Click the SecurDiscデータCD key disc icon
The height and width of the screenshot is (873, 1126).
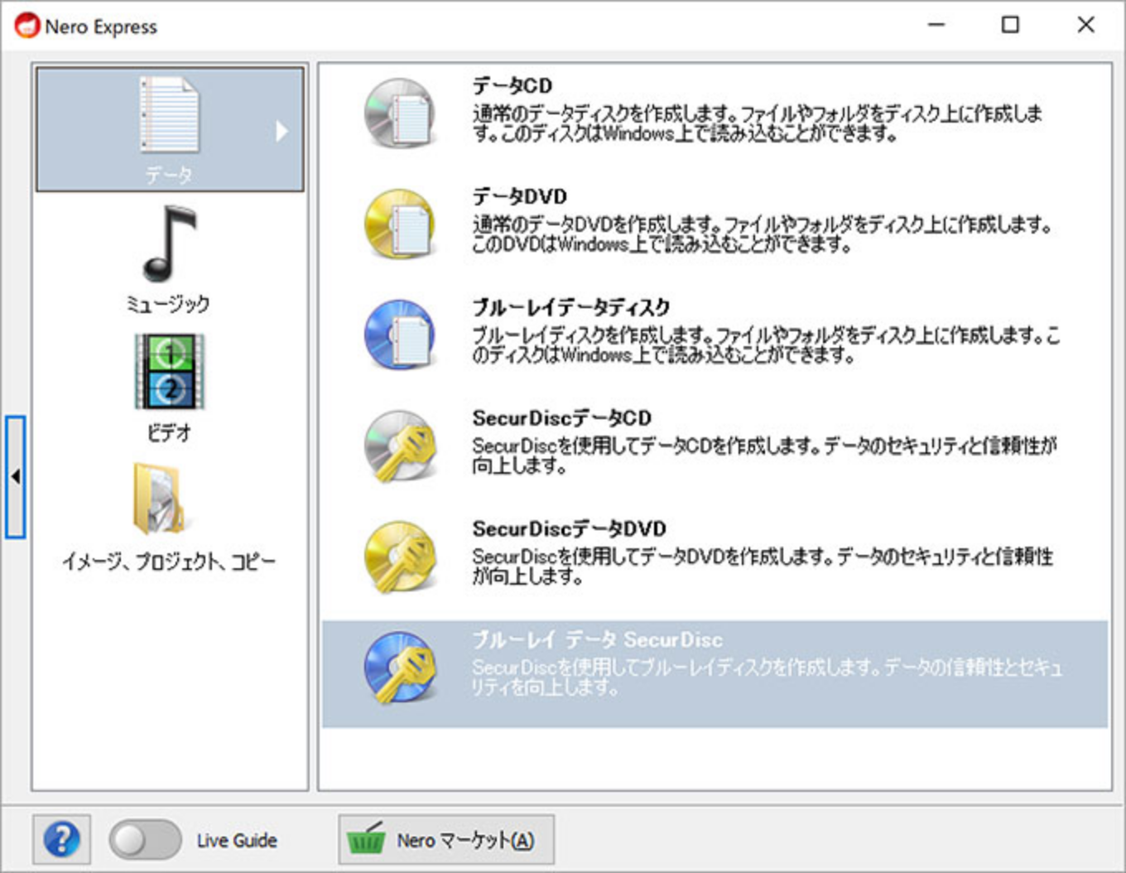tap(401, 446)
